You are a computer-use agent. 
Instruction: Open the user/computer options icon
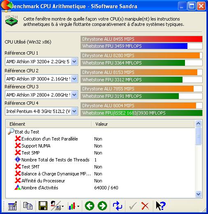56,206
